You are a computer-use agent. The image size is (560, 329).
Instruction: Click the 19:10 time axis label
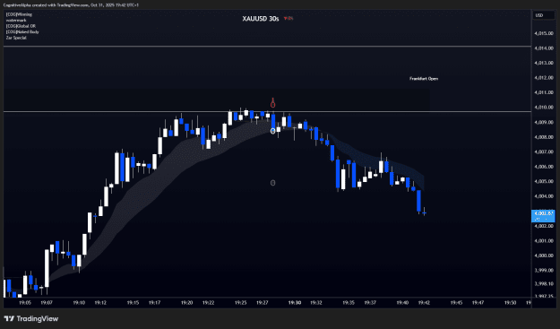pos(79,303)
